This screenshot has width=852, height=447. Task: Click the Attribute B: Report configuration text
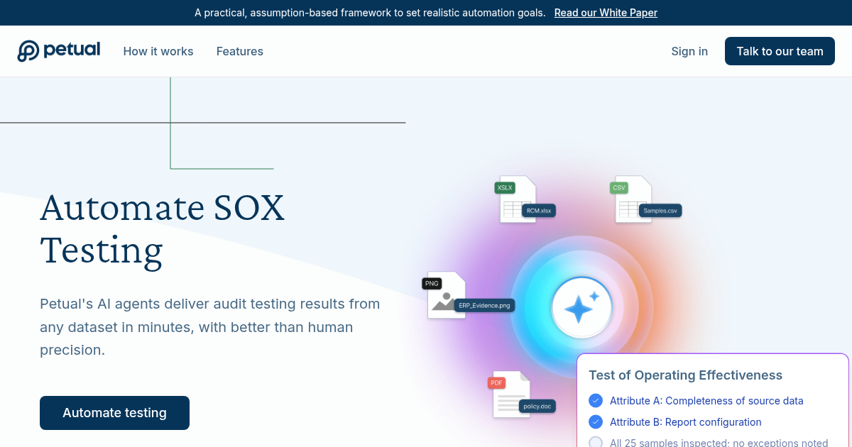click(x=686, y=422)
